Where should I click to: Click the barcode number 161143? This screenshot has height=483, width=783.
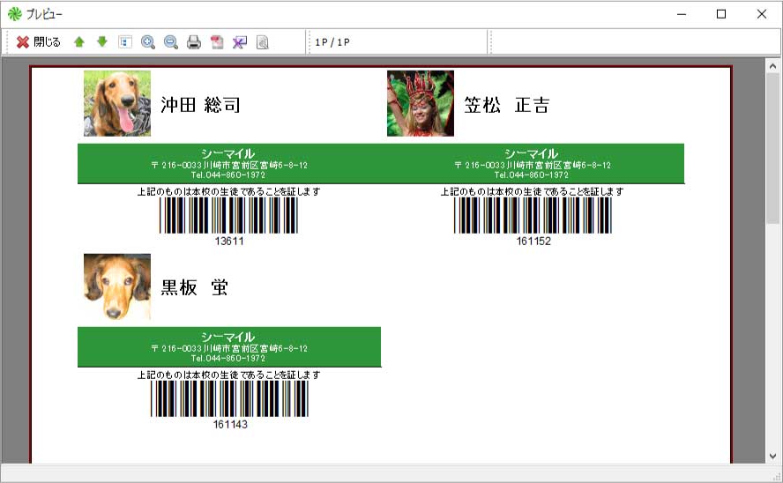[230, 424]
